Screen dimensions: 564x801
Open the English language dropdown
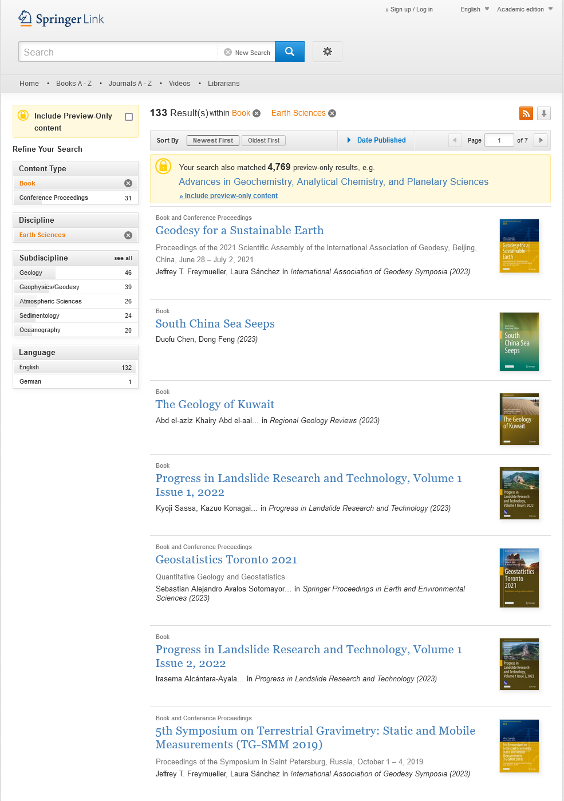(474, 9)
